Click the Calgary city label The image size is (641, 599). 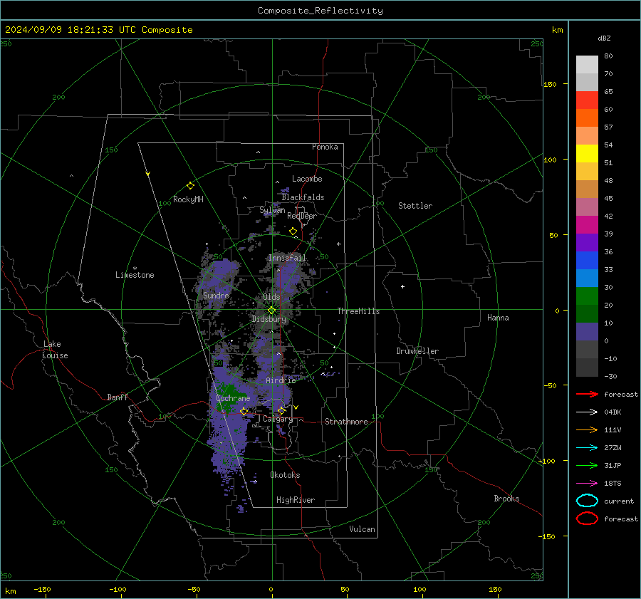(x=278, y=419)
